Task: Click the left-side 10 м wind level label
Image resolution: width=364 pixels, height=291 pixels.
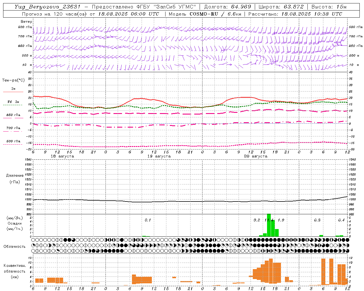Action: click(27, 65)
